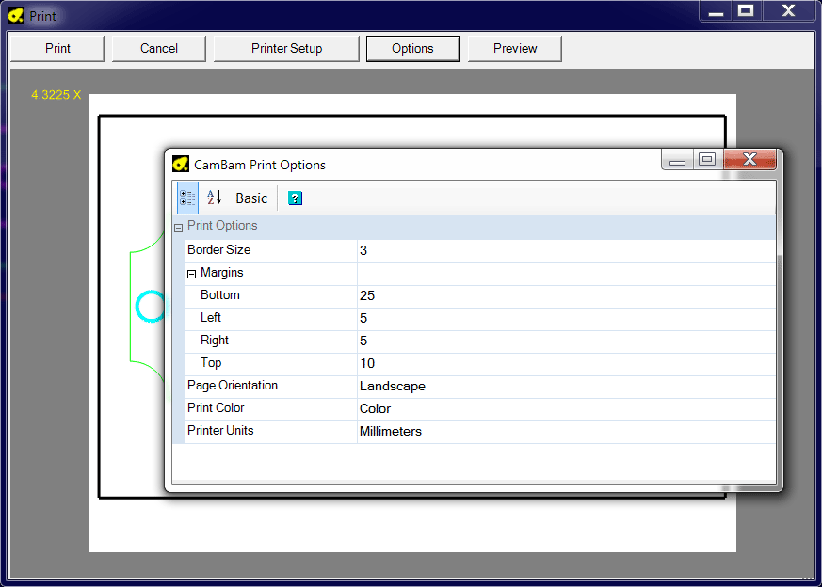Click the Categorized view icon
Screen dimensions: 822x587
187,198
